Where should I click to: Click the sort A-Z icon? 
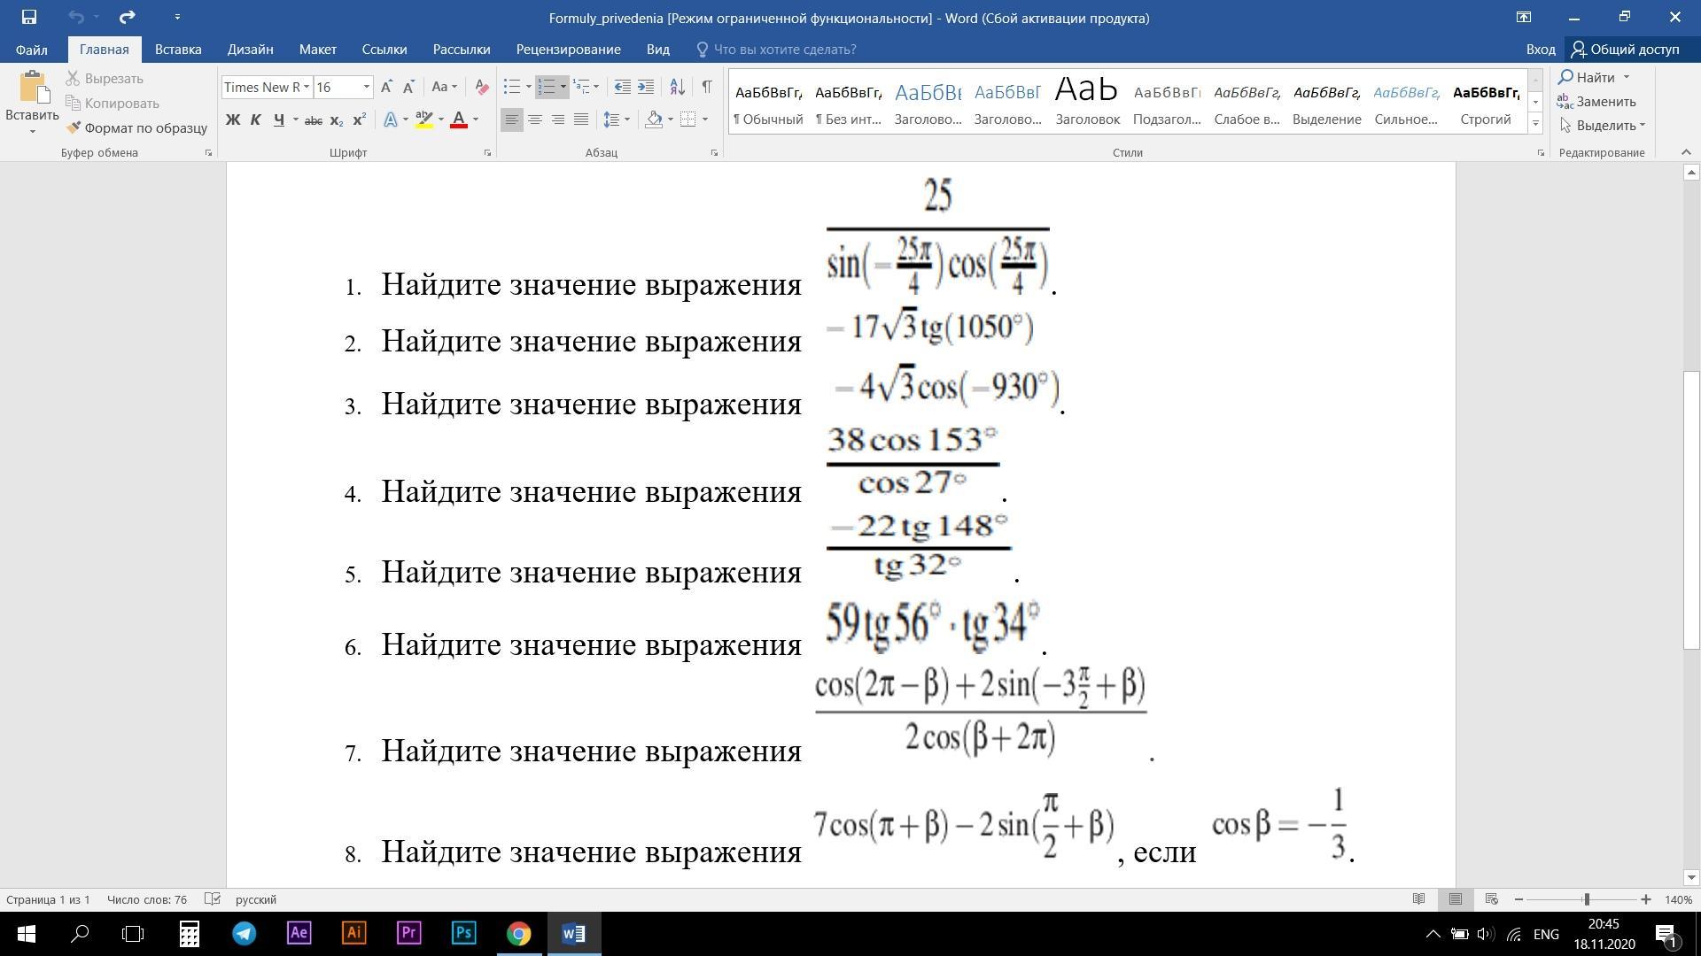click(x=677, y=87)
